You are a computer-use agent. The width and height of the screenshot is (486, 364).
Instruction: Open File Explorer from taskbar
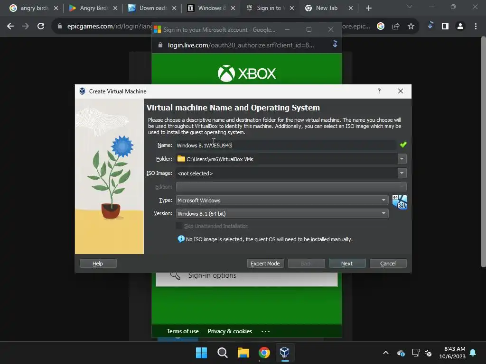pyautogui.click(x=243, y=353)
